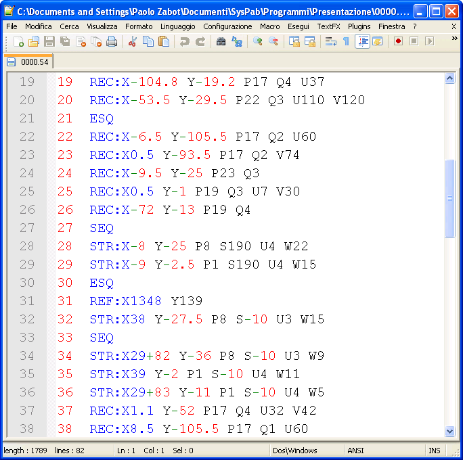Print the document using the printer icon

(112, 41)
